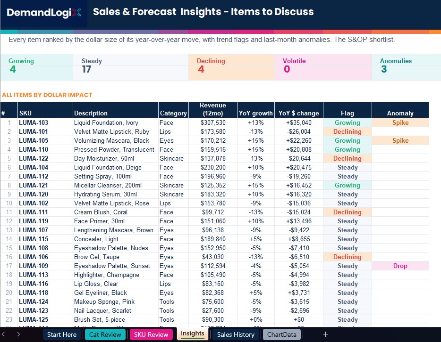
Task: Select the Volatile summary card
Action: point(323,67)
